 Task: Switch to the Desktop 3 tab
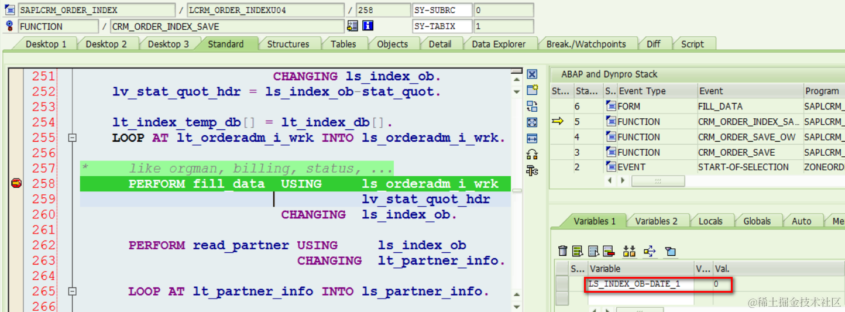tap(168, 44)
